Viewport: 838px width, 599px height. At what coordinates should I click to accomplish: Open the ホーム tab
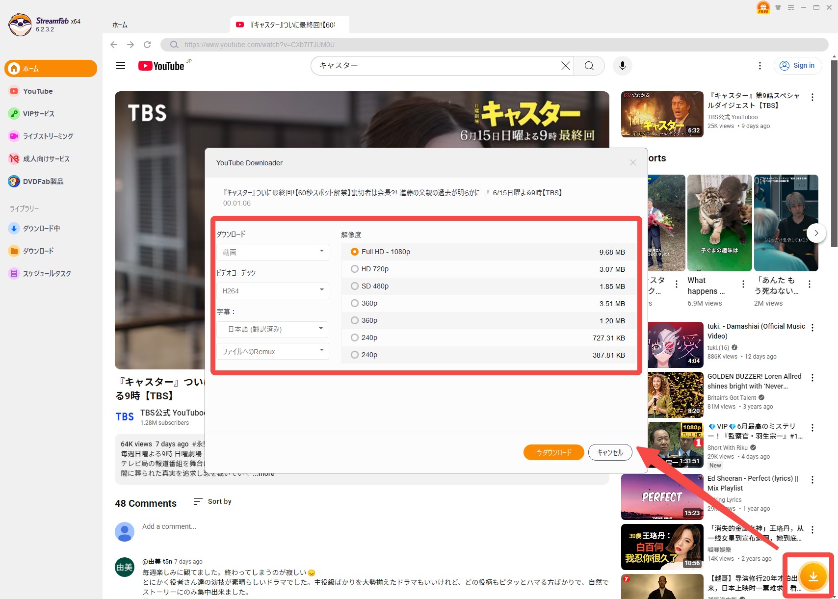point(120,25)
